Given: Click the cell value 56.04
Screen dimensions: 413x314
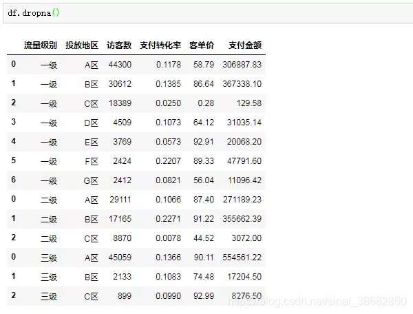Looking at the screenshot, I should click(x=204, y=180).
